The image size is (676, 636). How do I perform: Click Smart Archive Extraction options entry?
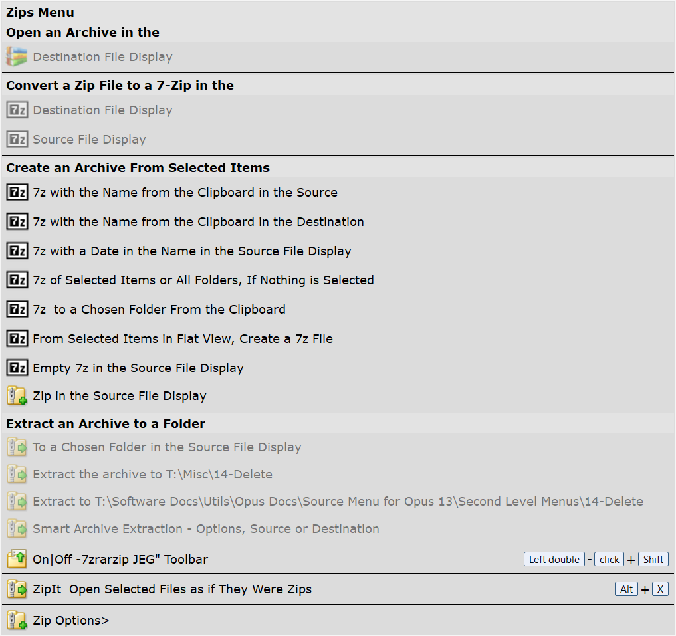[206, 529]
